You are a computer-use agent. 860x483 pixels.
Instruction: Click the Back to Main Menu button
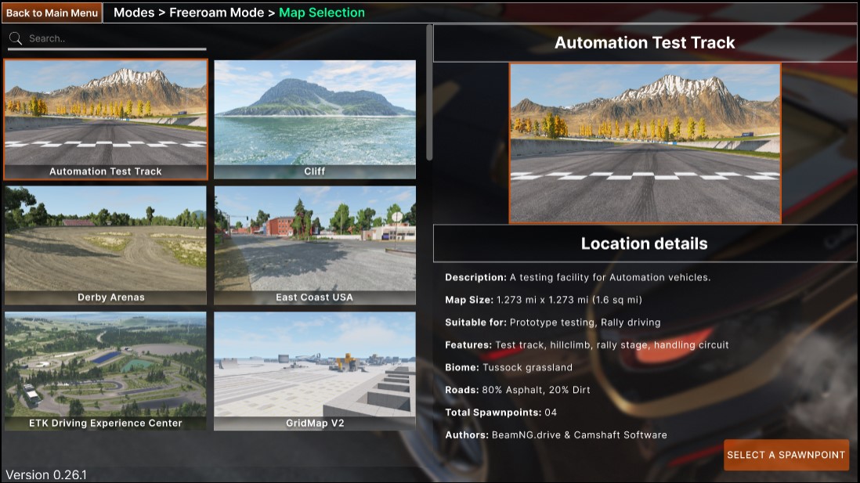coord(52,13)
